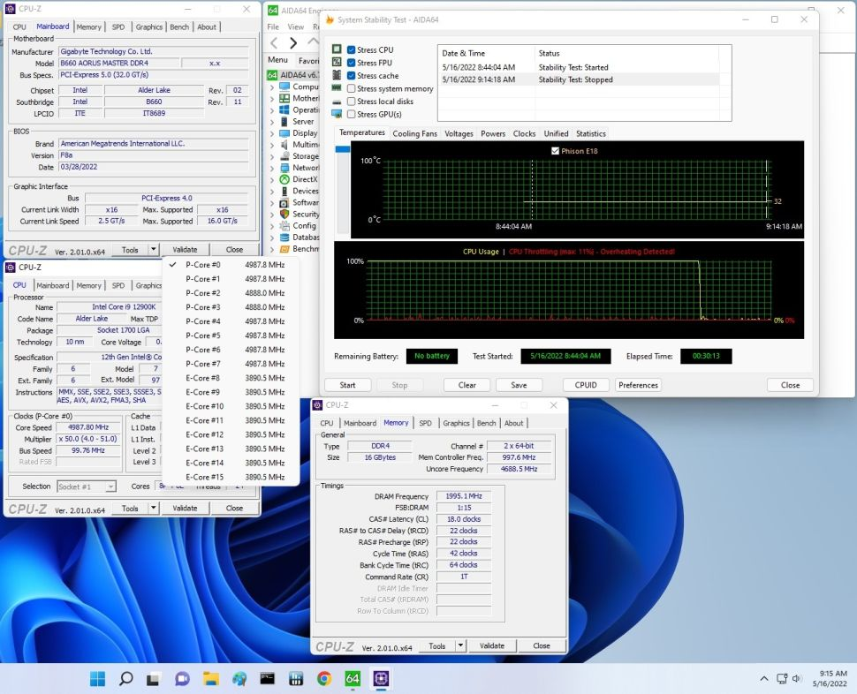
Task: Click the blue temperature graph scale slider
Action: point(343,149)
